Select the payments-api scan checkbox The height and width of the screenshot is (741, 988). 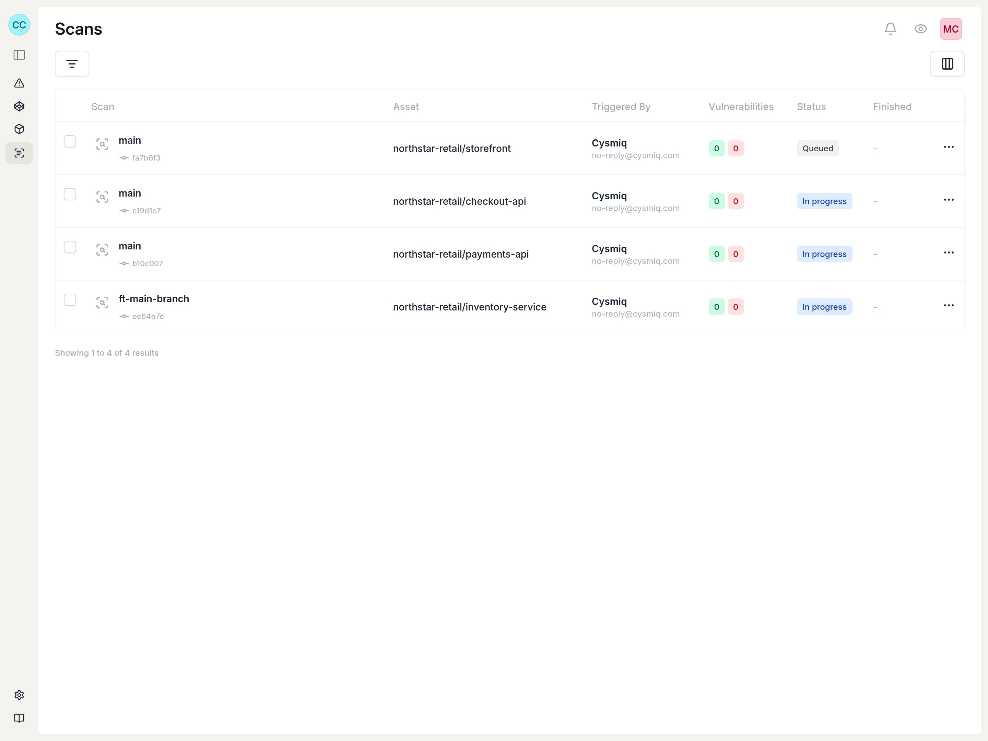pyautogui.click(x=70, y=247)
